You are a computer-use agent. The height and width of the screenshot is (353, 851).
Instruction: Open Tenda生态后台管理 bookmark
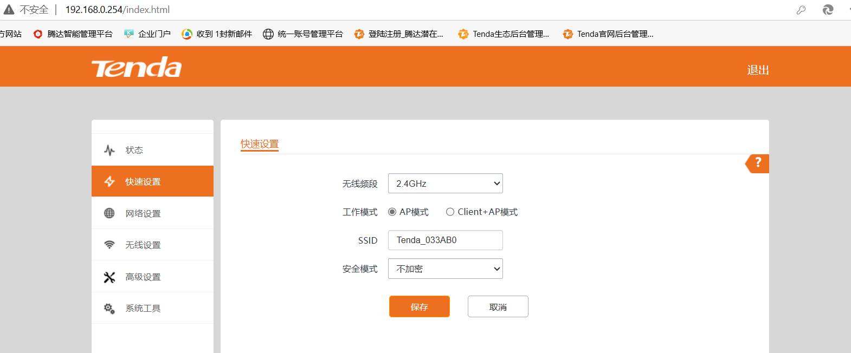[504, 34]
